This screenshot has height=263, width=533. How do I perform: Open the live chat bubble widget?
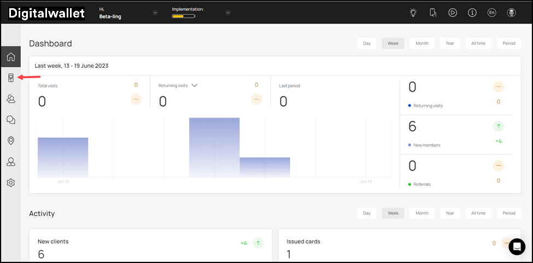[517, 247]
